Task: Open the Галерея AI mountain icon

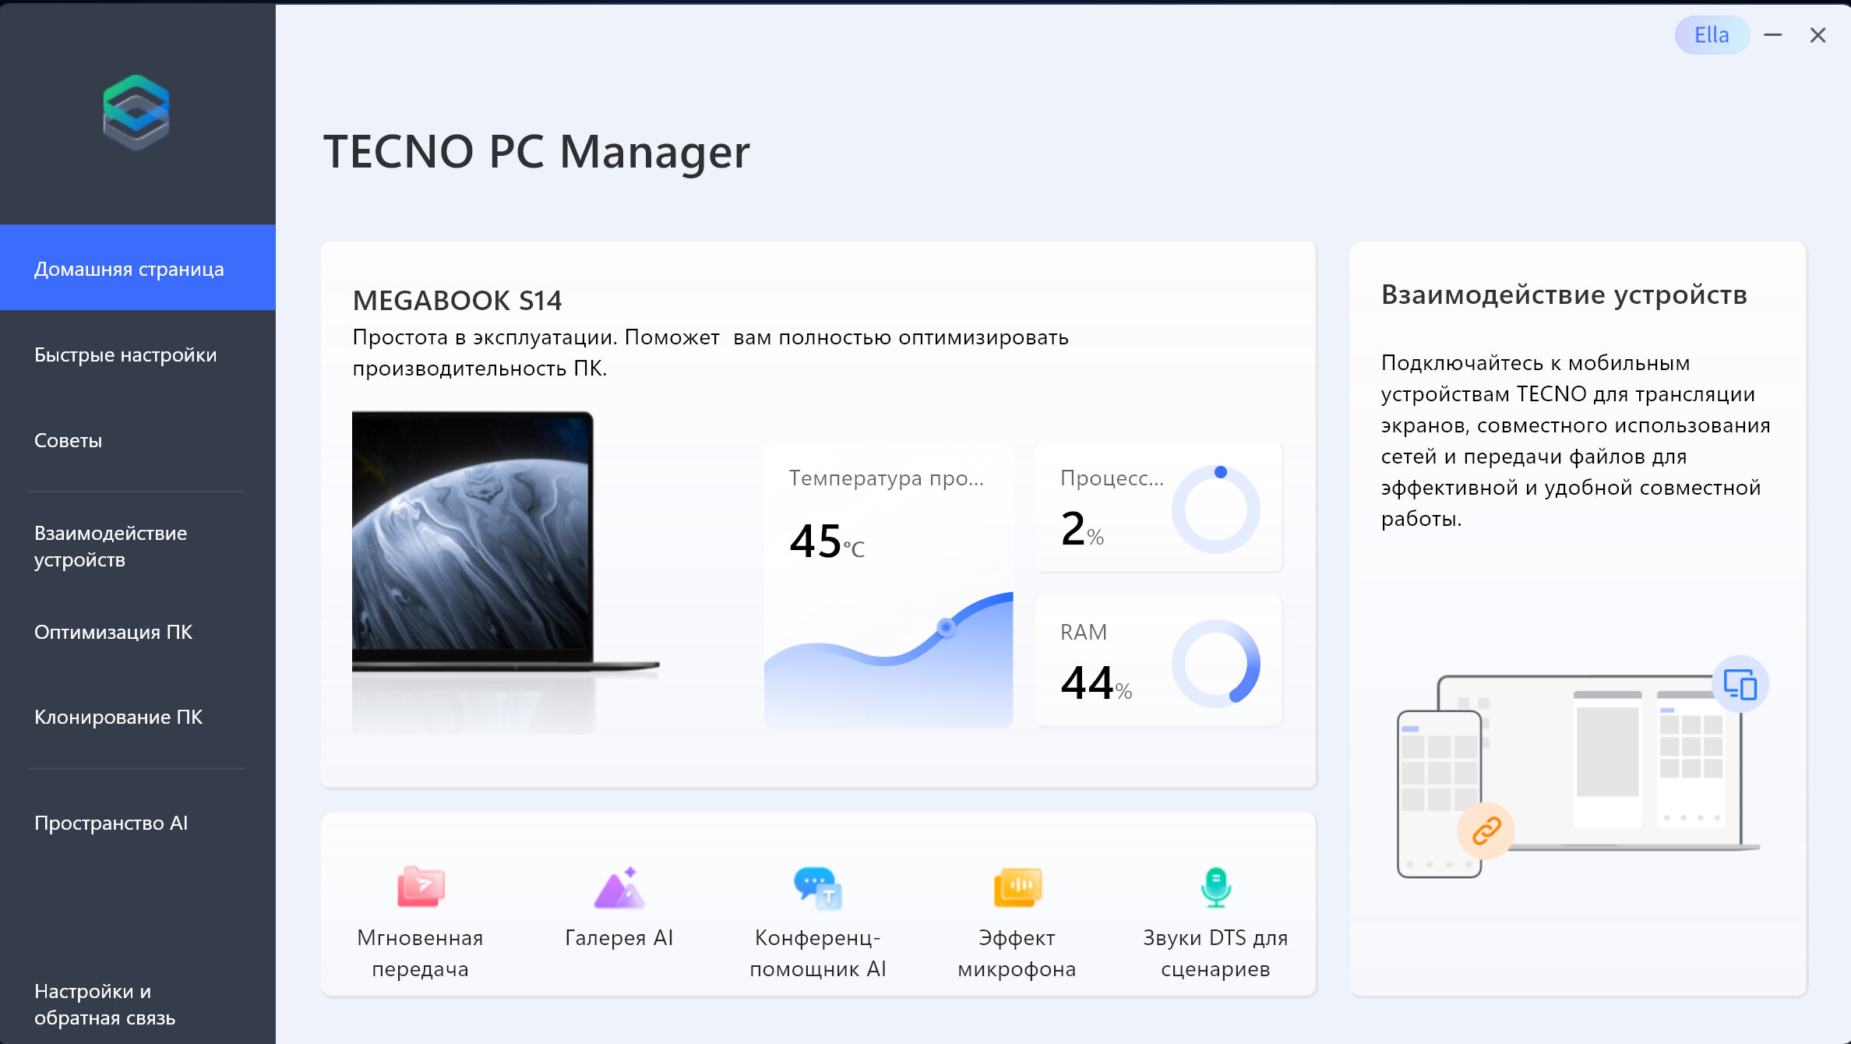Action: 619,887
